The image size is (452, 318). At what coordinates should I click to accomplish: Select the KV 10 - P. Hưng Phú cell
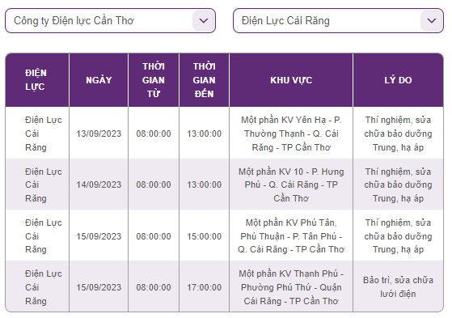click(x=291, y=184)
